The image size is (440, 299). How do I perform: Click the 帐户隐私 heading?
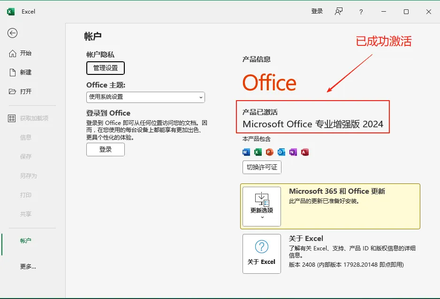[100, 55]
